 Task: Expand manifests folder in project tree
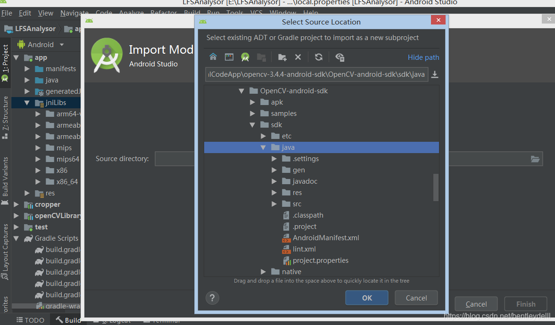[27, 69]
